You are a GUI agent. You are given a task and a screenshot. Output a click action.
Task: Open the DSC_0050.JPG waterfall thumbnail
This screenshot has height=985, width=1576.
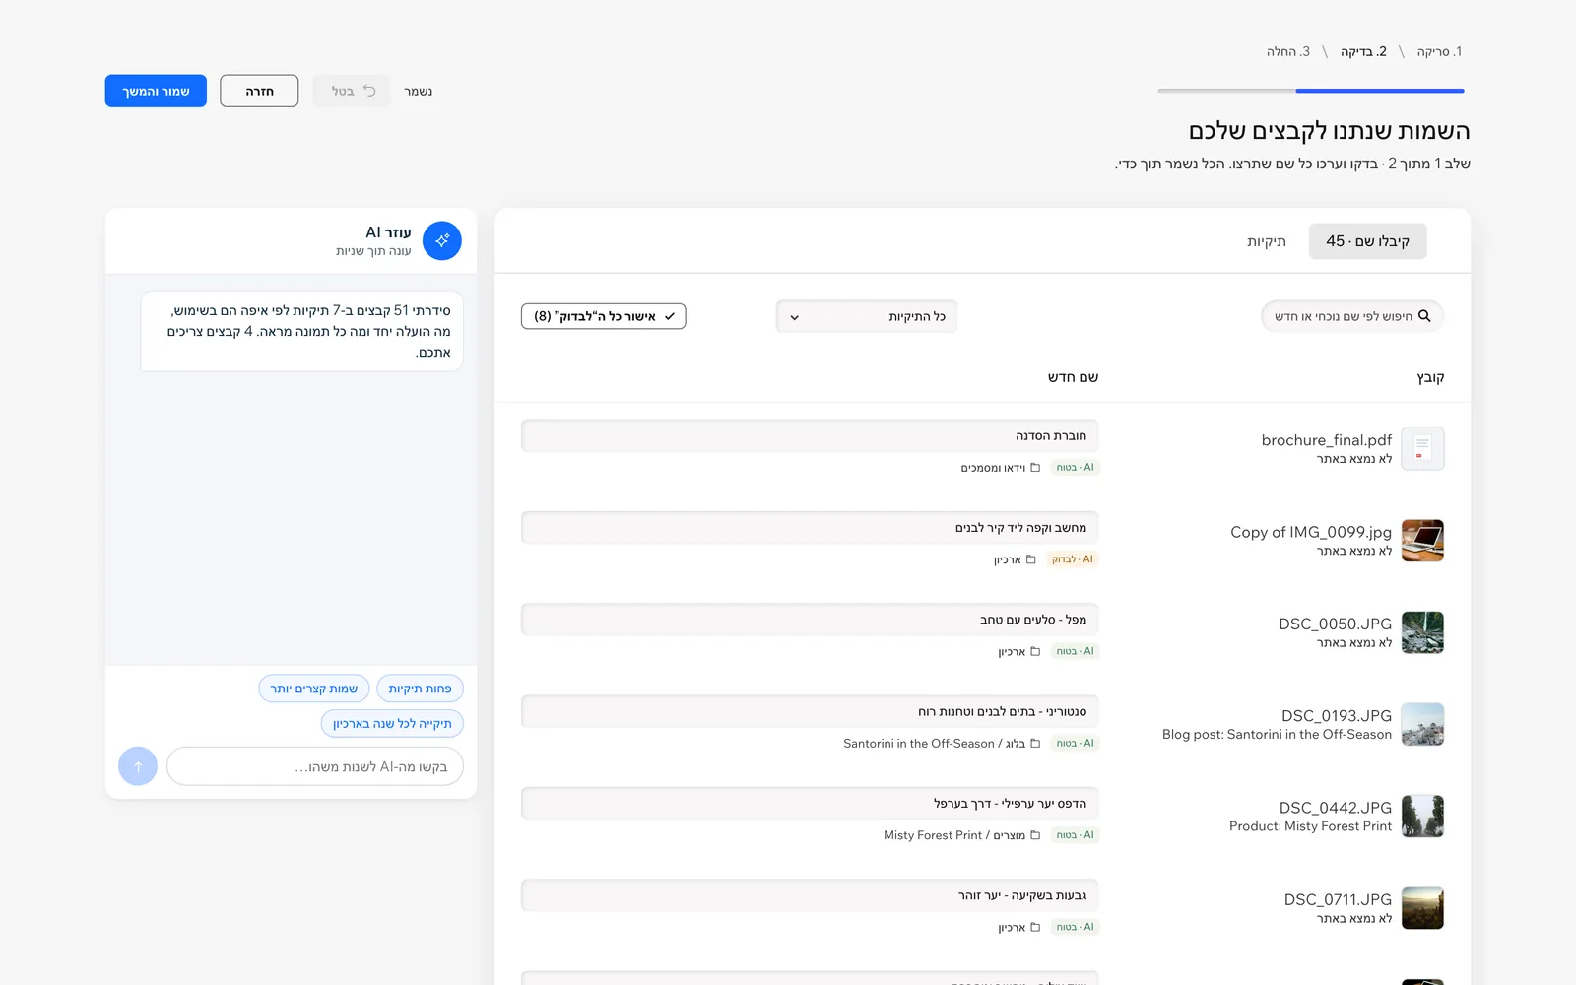pos(1422,632)
